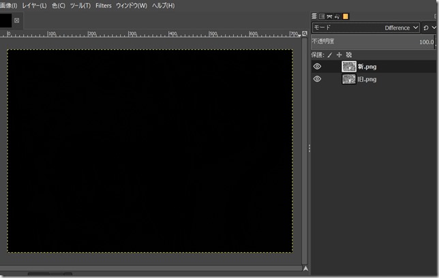This screenshot has height=278, width=439.
Task: Lock alpha channel with the checkerboard icon
Action: (x=349, y=55)
